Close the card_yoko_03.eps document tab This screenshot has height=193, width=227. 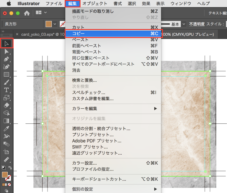pyautogui.click(x=17, y=34)
